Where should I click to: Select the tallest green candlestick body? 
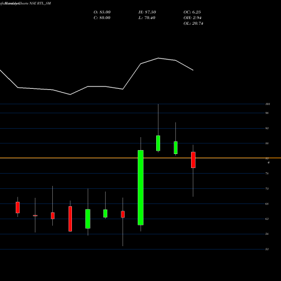[140, 188]
